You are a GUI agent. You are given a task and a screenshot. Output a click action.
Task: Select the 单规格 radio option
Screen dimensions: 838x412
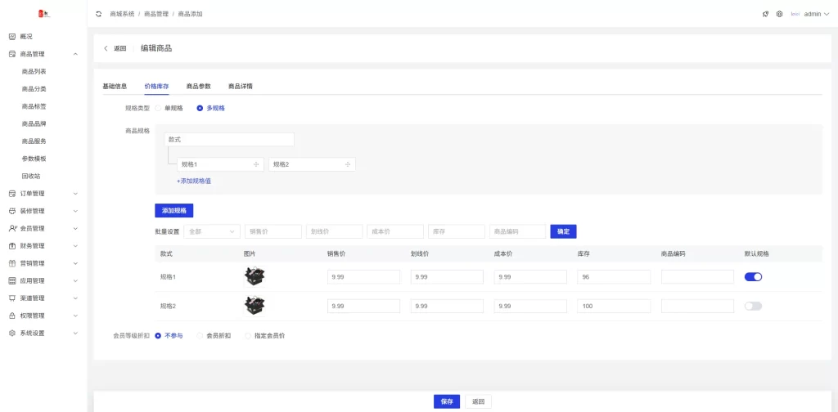169,108
